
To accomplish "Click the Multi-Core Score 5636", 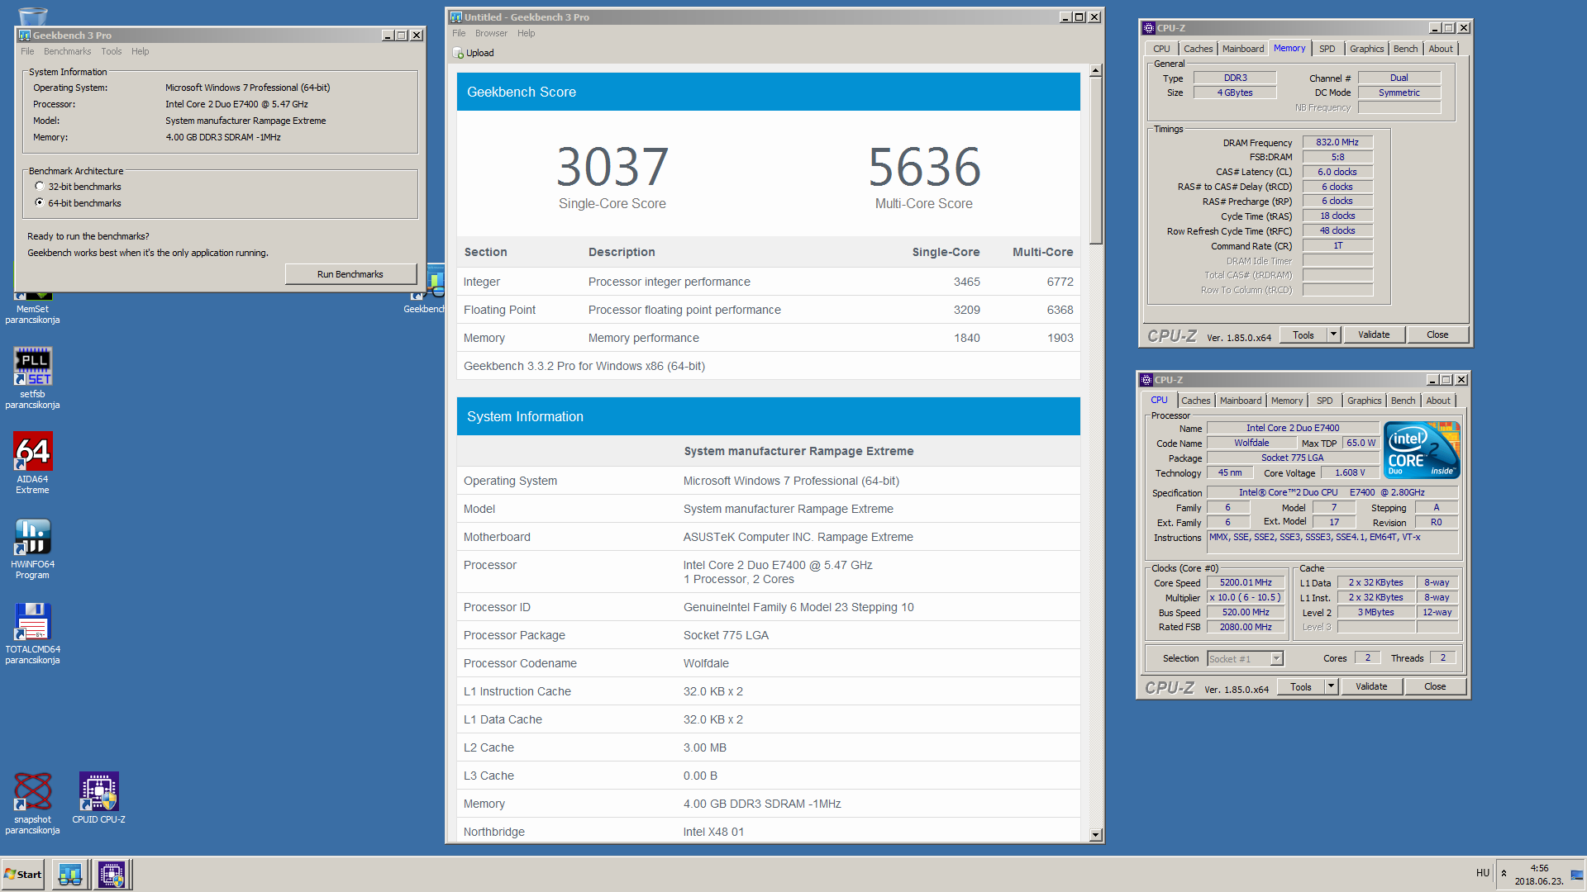I will pos(924,167).
